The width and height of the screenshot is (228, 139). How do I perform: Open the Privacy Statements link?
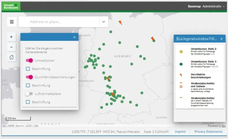click(x=208, y=132)
